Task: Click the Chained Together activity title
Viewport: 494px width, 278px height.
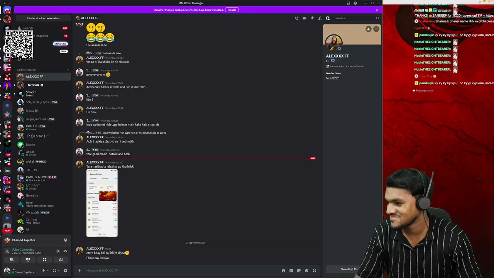Action: [24, 240]
